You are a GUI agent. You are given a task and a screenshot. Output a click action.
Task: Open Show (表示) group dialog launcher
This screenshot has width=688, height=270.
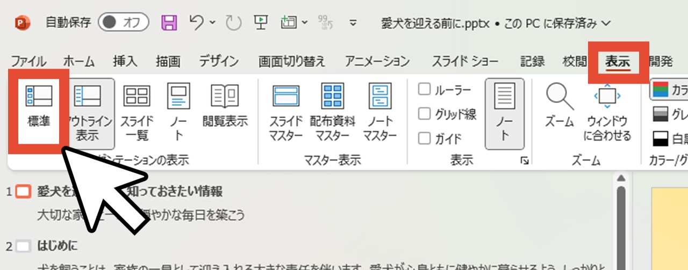click(x=525, y=160)
